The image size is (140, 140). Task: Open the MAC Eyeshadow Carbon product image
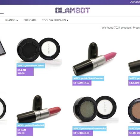coord(38,50)
